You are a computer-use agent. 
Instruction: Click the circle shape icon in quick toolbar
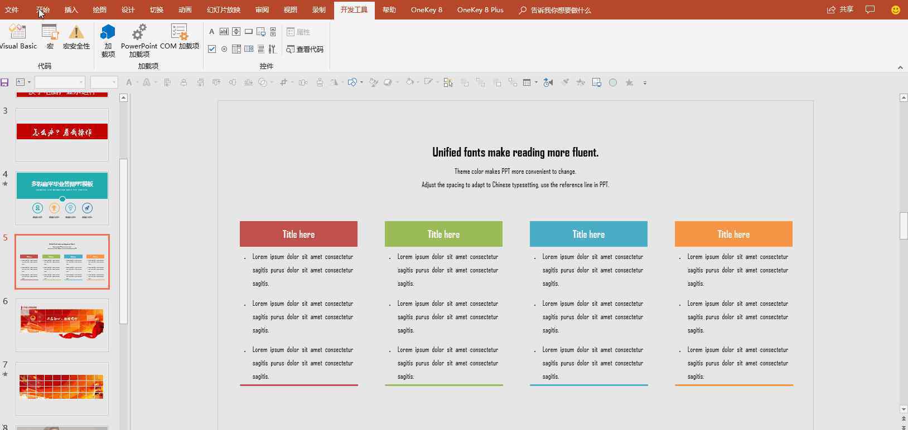[x=613, y=82]
